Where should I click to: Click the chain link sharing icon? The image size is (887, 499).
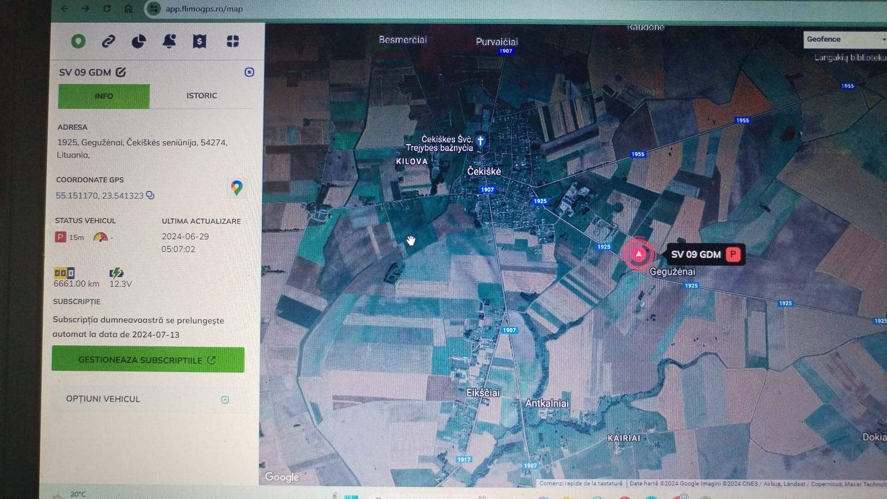click(x=109, y=42)
